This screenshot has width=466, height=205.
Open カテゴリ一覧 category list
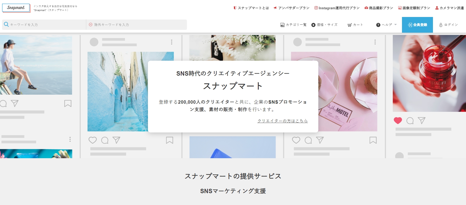tap(293, 25)
